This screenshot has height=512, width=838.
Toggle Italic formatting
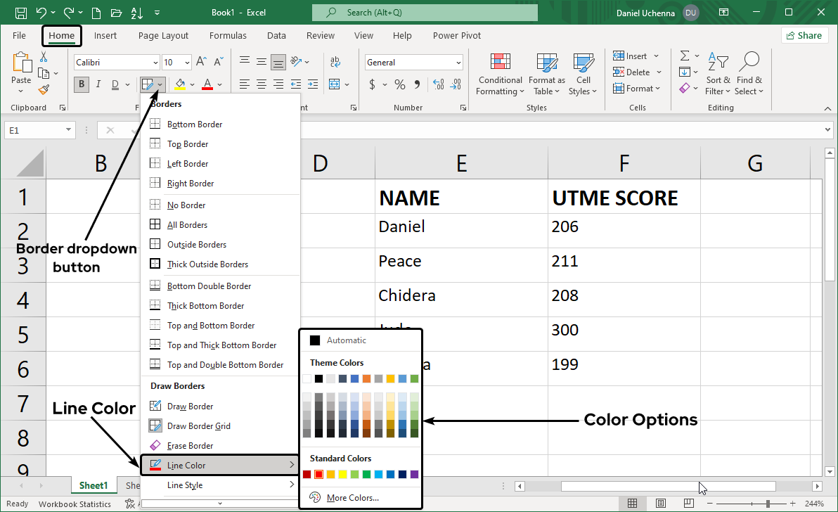point(99,85)
